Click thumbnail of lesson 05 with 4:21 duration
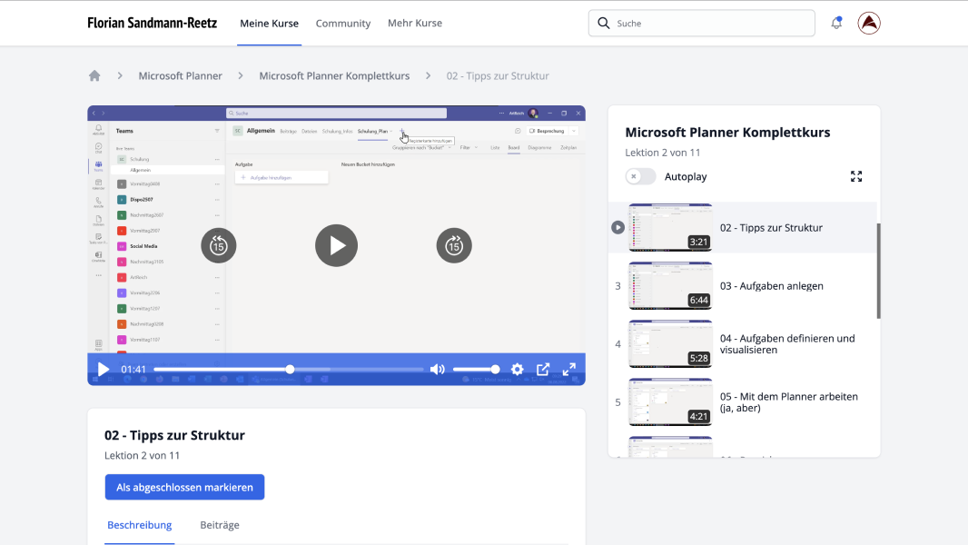Viewport: 968px width, 545px height. click(670, 401)
